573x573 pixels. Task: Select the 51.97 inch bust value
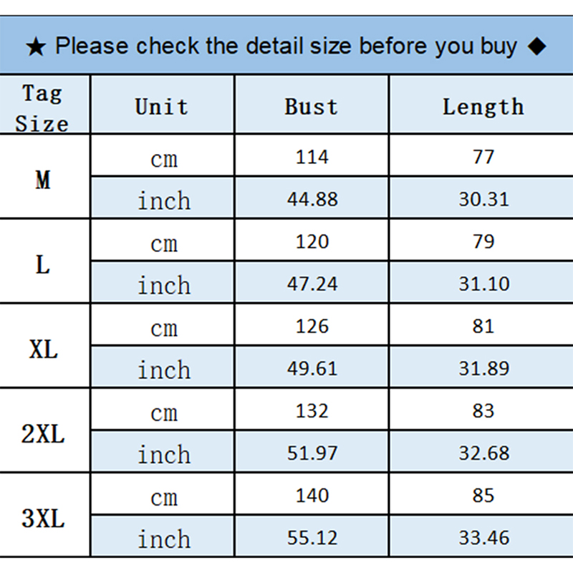(312, 453)
